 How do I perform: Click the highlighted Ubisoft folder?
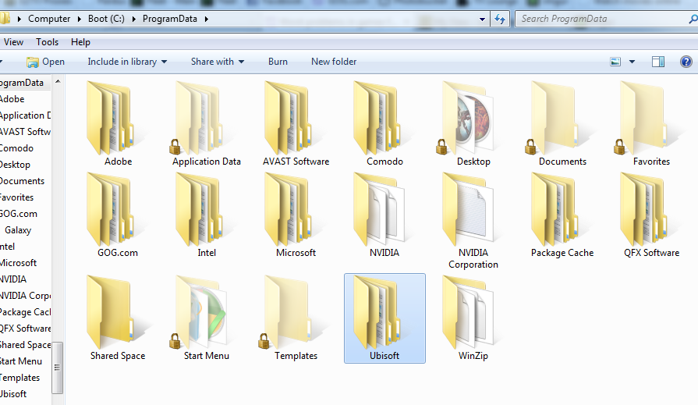384,318
